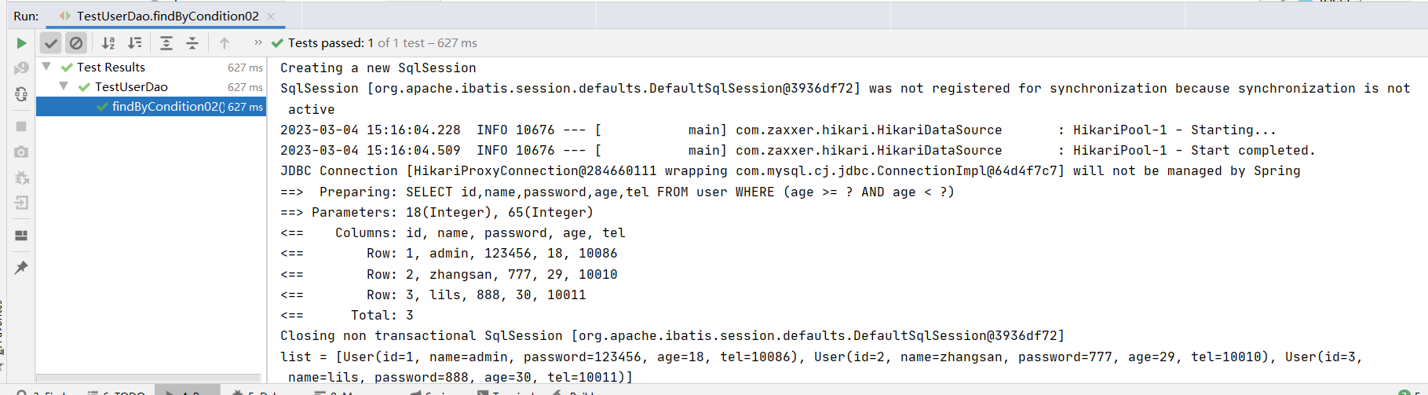Click the Dump Threads camera icon
Viewport: 1428px width, 395px height.
tap(21, 152)
